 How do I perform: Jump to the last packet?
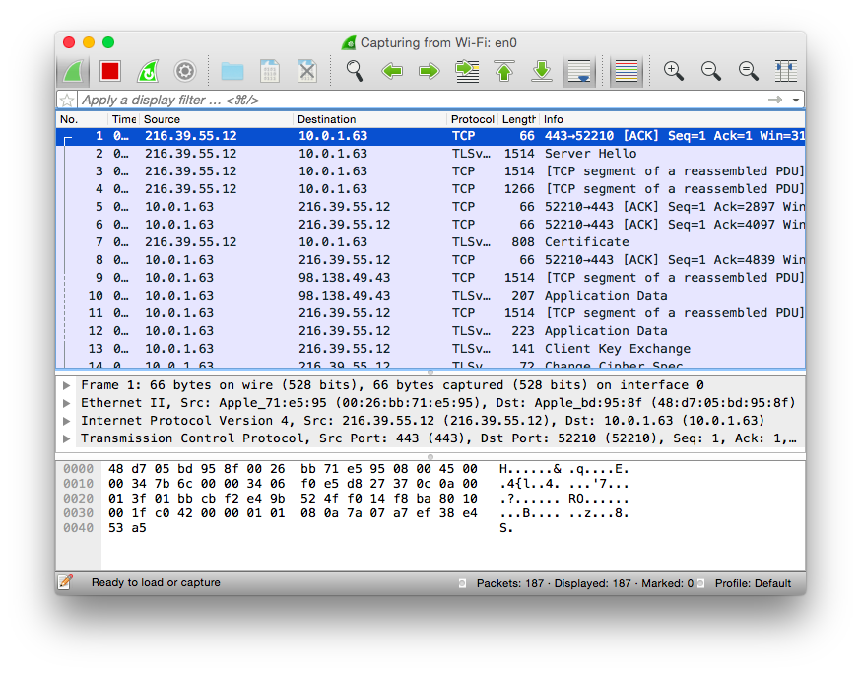click(x=542, y=71)
